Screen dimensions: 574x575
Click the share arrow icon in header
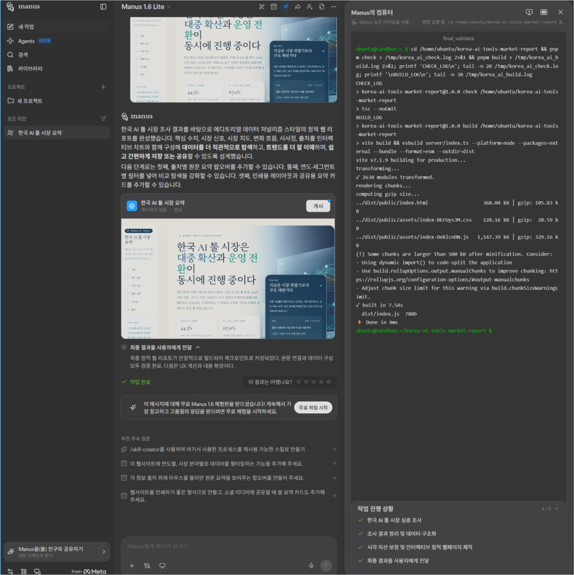coord(298,7)
